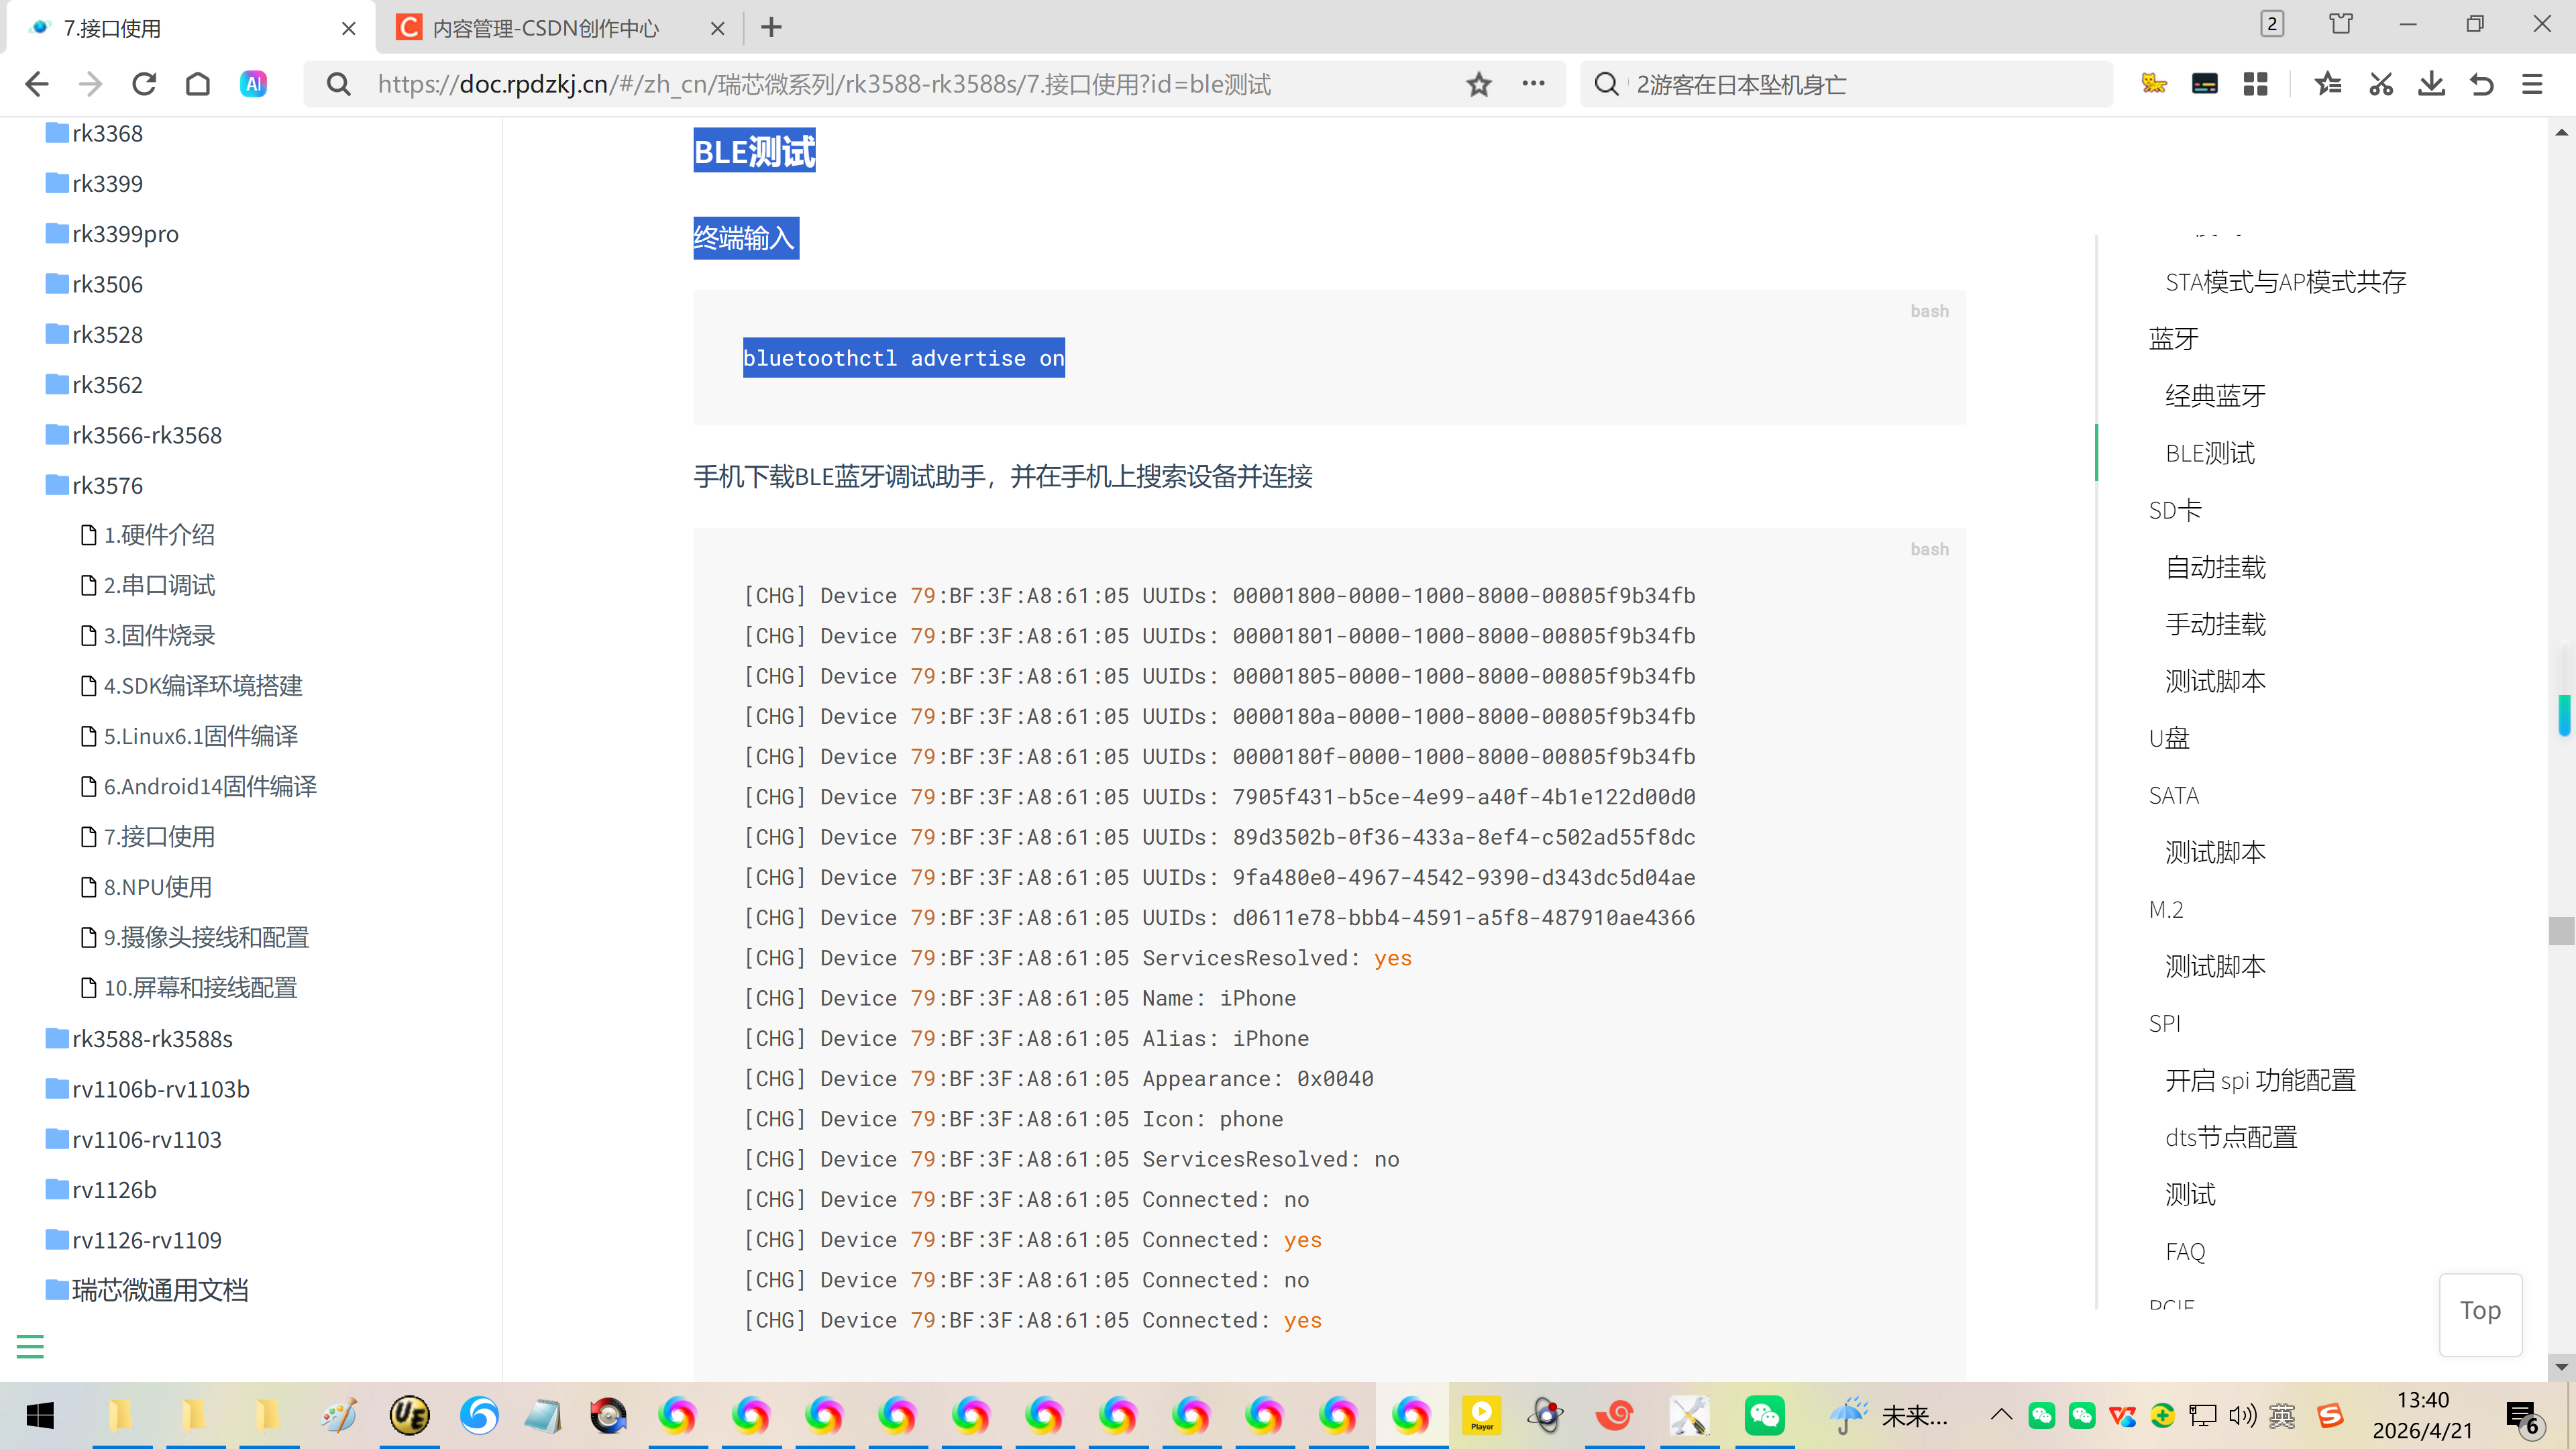Open the favorites list icon

coord(2328,84)
